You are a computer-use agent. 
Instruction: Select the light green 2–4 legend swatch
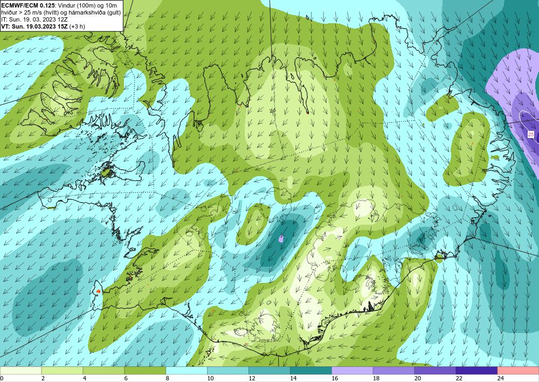pos(62,371)
